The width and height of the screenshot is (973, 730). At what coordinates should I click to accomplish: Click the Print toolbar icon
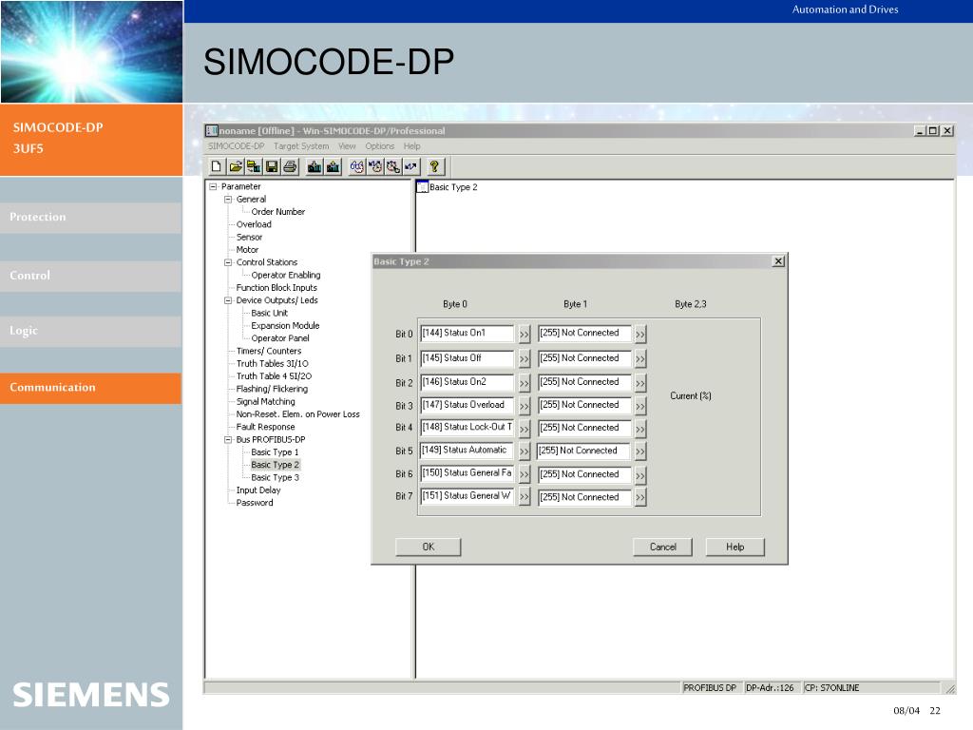pos(290,166)
